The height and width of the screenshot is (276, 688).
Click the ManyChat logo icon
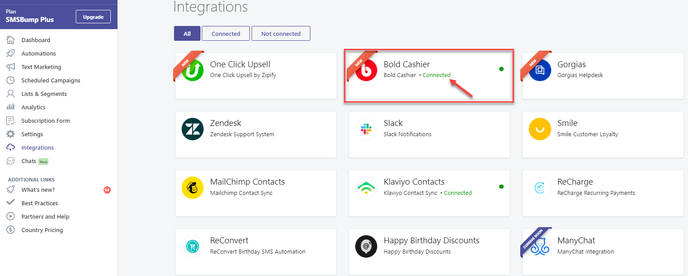(540, 246)
